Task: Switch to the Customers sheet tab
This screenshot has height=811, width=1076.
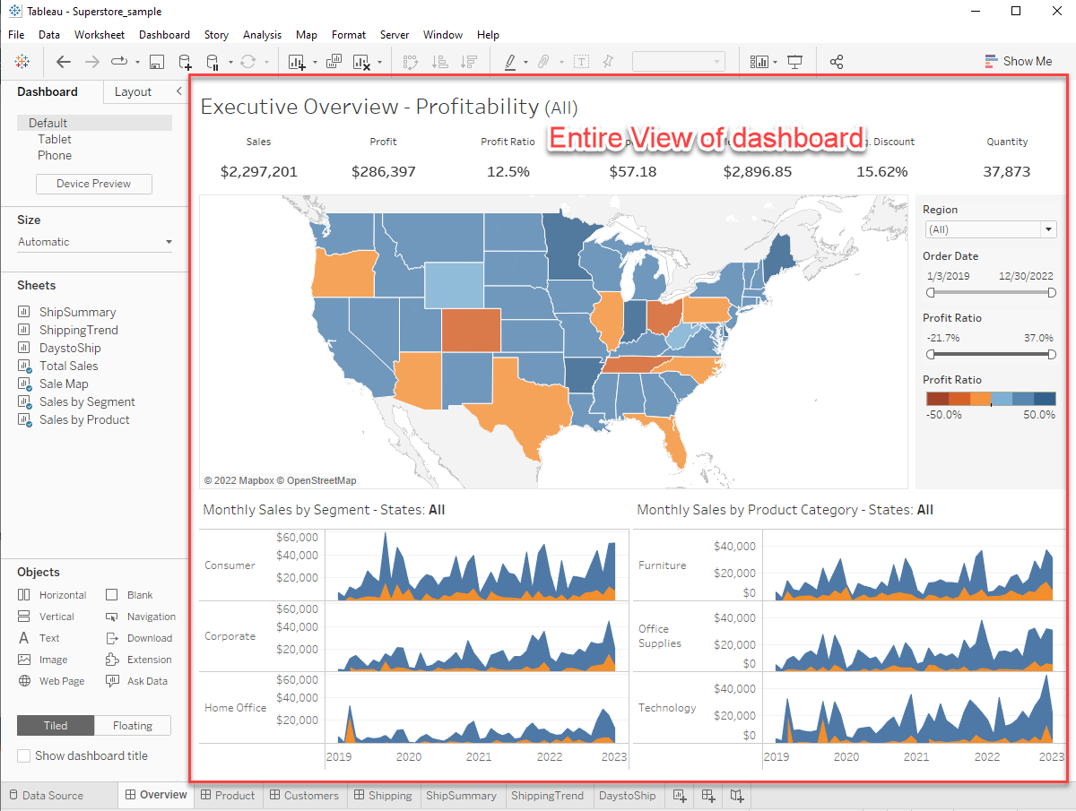Action: coord(304,795)
